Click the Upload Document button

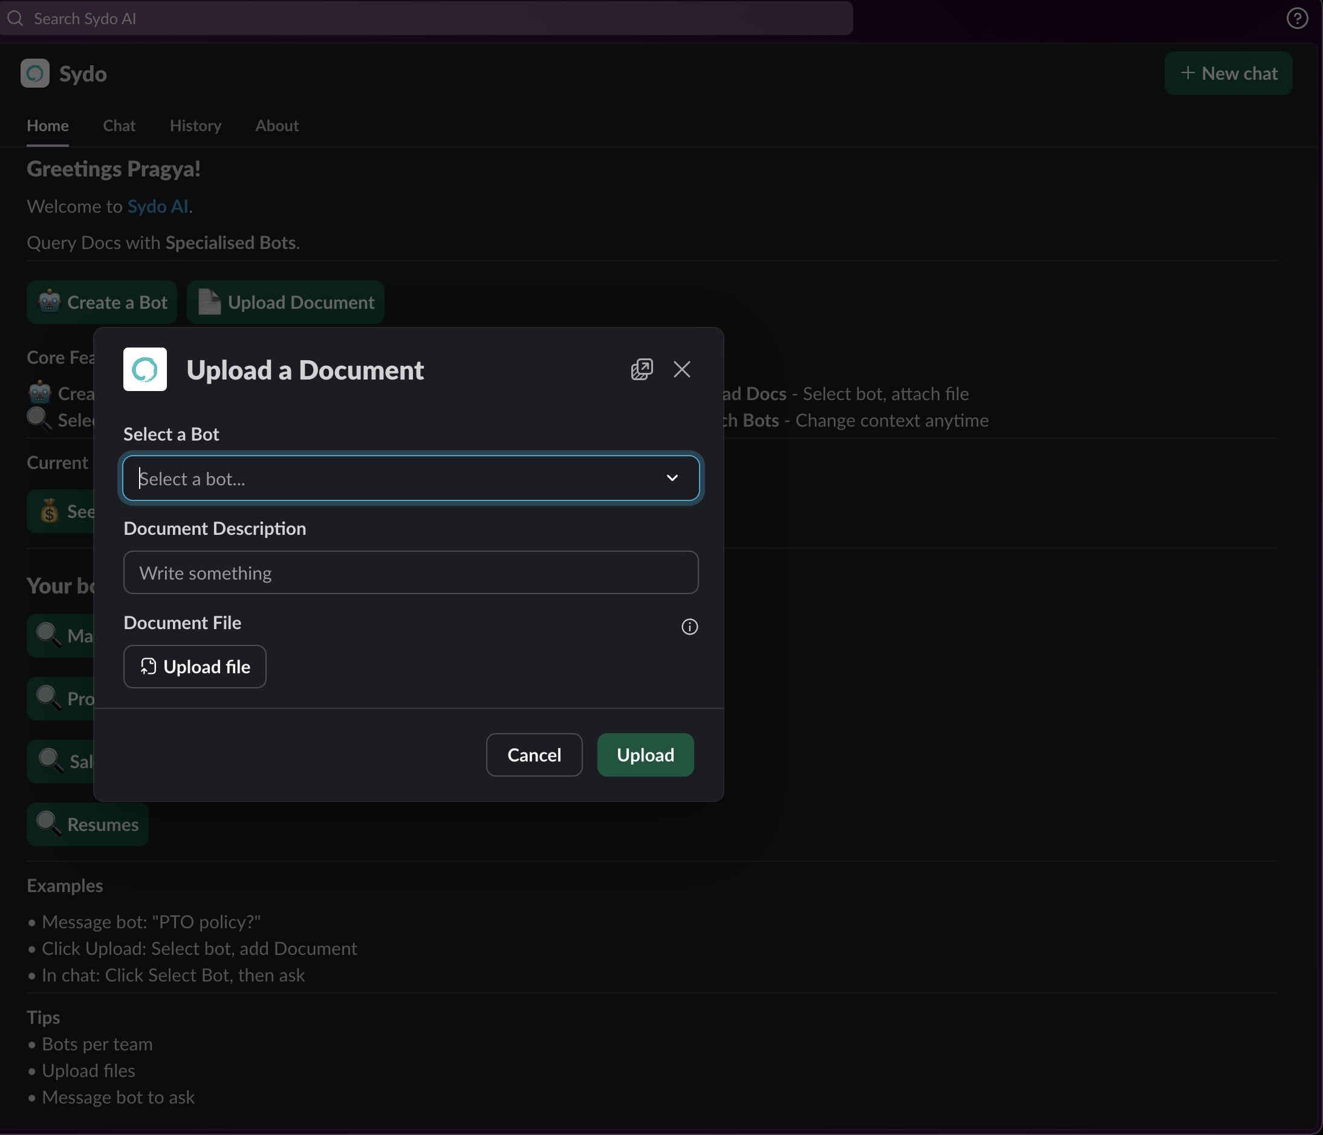click(285, 302)
